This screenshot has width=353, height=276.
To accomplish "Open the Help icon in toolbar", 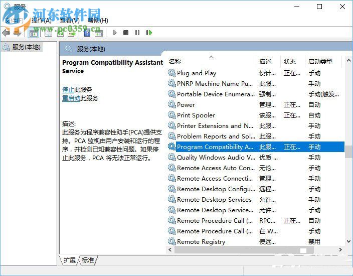I will 87,33.
